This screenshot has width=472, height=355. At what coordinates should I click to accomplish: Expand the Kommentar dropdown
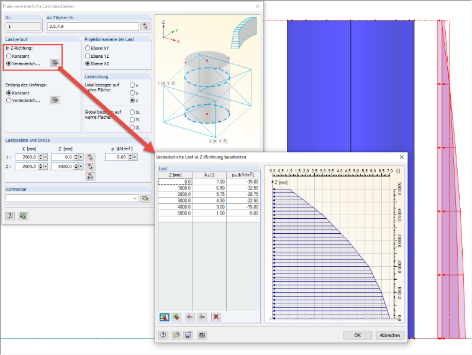(x=135, y=198)
